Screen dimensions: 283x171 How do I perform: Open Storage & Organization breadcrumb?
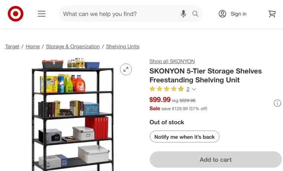pyautogui.click(x=73, y=46)
